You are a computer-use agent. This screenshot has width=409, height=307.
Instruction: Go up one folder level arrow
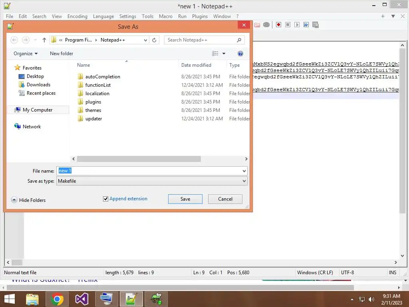click(44, 40)
